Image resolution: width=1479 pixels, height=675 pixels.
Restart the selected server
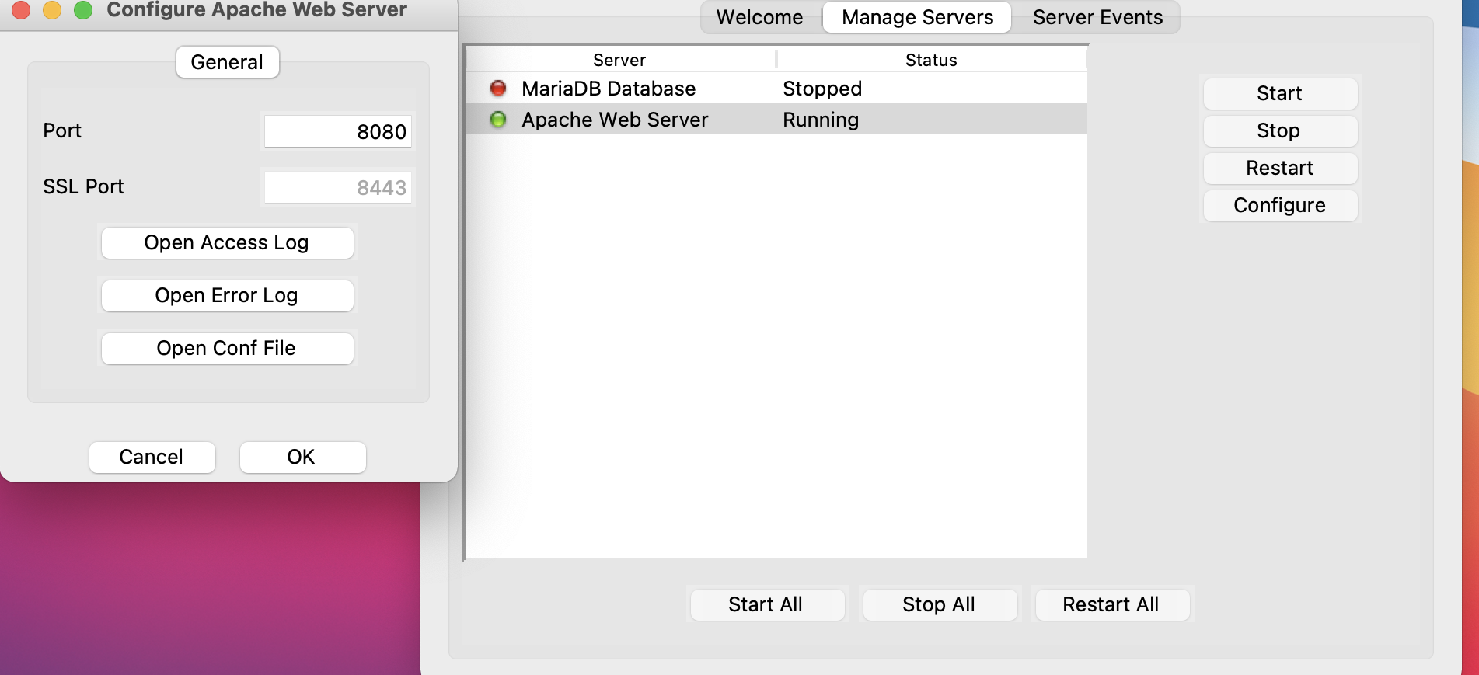click(x=1280, y=168)
